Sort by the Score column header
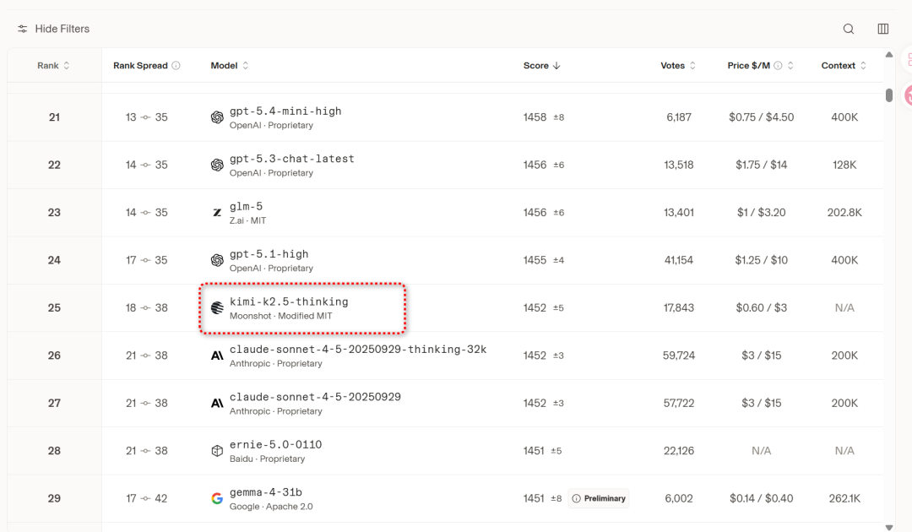 pyautogui.click(x=541, y=66)
